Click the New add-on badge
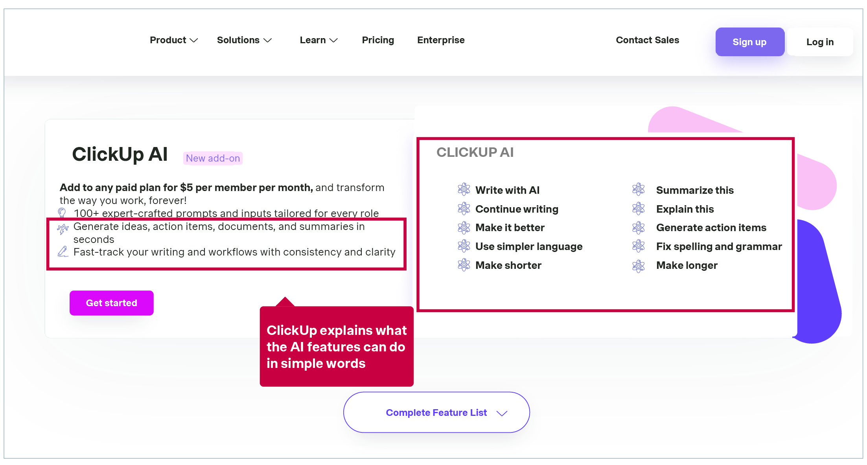This screenshot has height=465, width=867. point(213,158)
